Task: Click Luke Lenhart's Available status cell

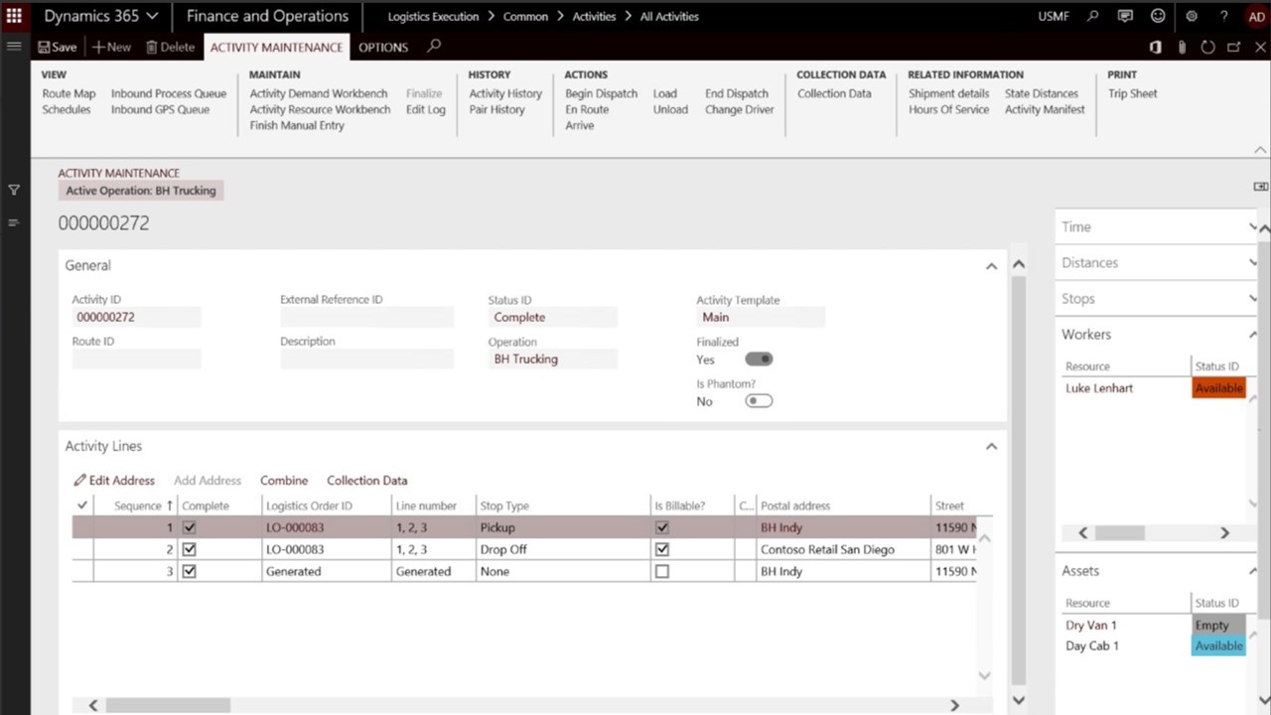Action: pos(1218,388)
